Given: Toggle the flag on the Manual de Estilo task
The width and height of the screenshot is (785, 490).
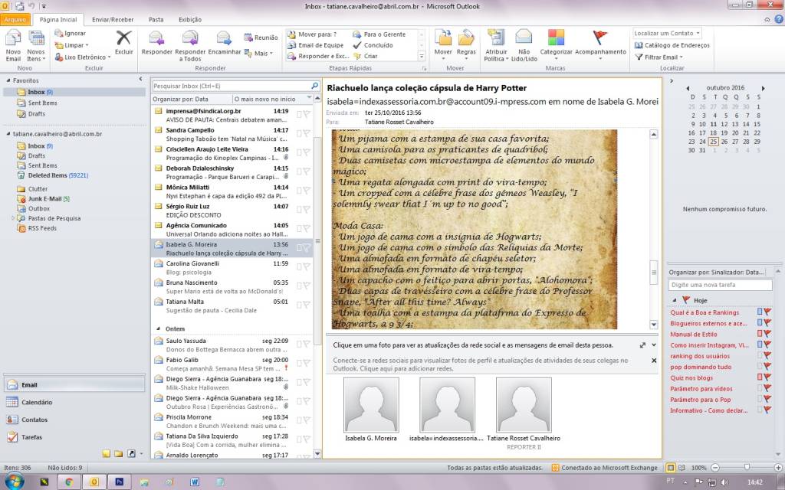Looking at the screenshot, I should coord(767,334).
